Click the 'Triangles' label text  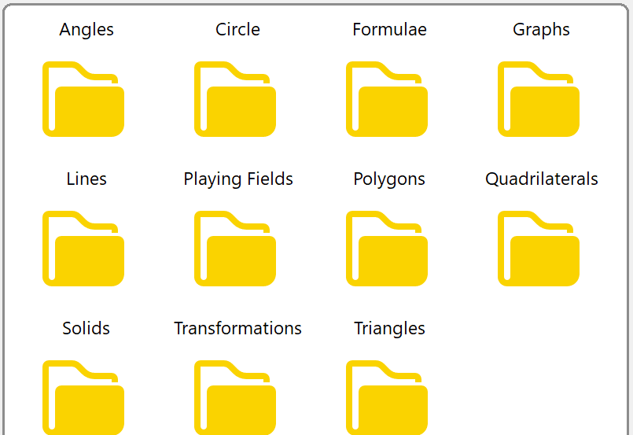(x=389, y=329)
